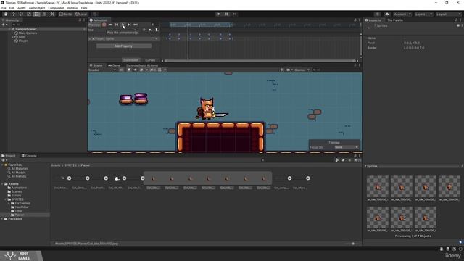The height and width of the screenshot is (261, 464).
Task: Open the custom editor tools icon
Action: coord(52,14)
